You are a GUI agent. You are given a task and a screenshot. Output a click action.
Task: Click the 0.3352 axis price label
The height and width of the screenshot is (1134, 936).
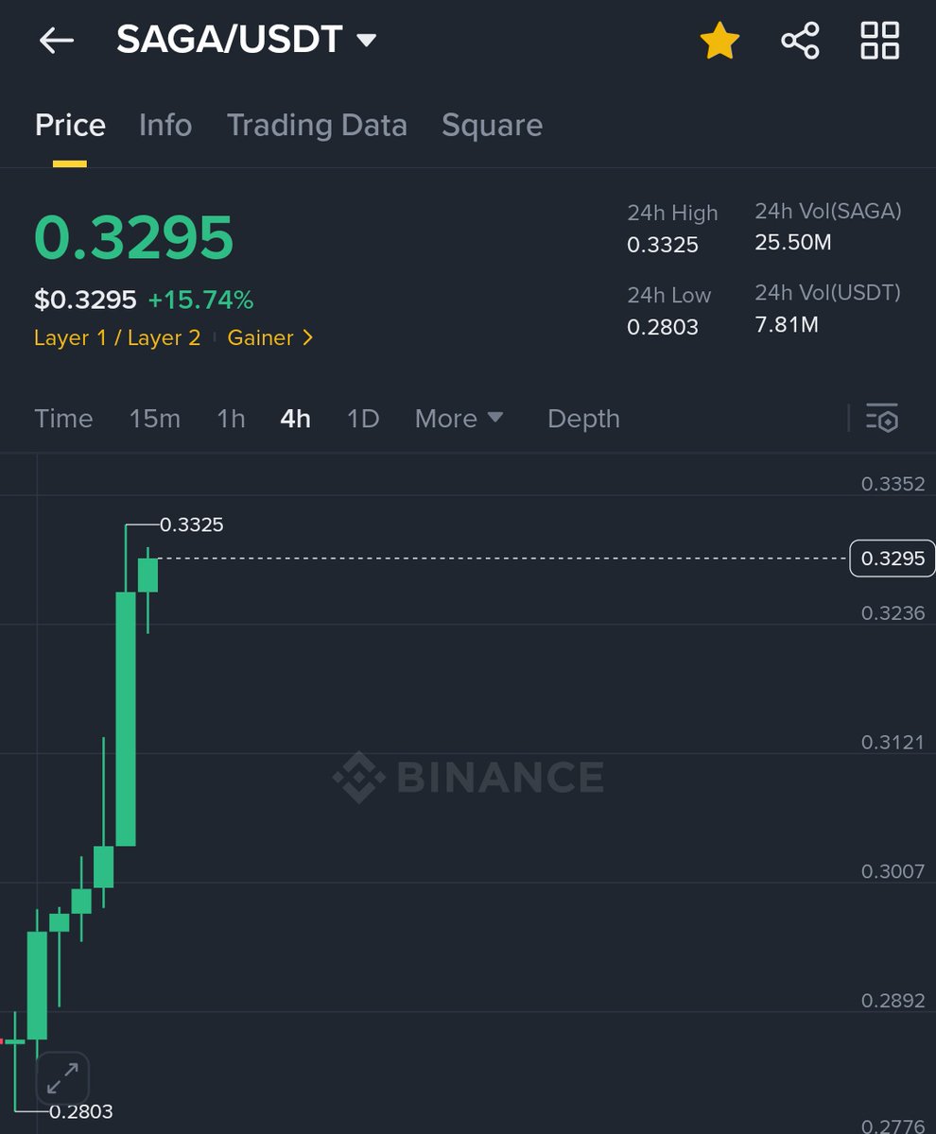pyautogui.click(x=893, y=484)
